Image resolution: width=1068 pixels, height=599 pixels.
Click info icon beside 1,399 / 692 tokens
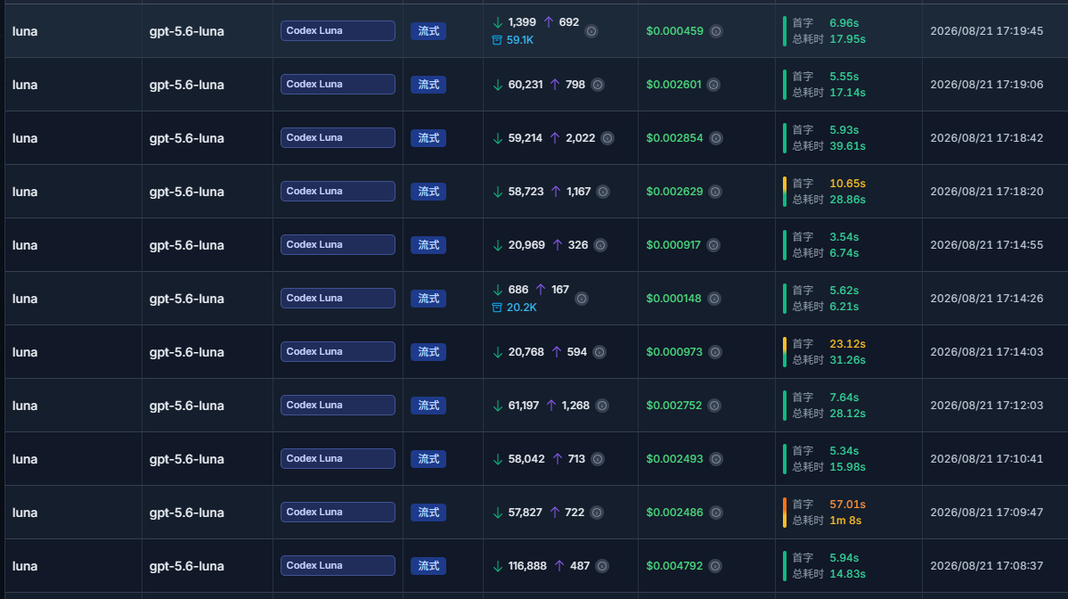591,31
